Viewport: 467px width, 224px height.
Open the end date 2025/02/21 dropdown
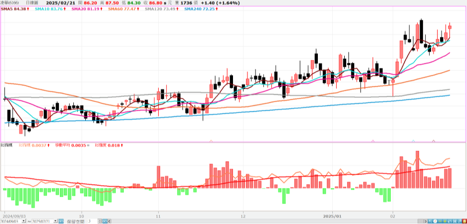(55, 221)
